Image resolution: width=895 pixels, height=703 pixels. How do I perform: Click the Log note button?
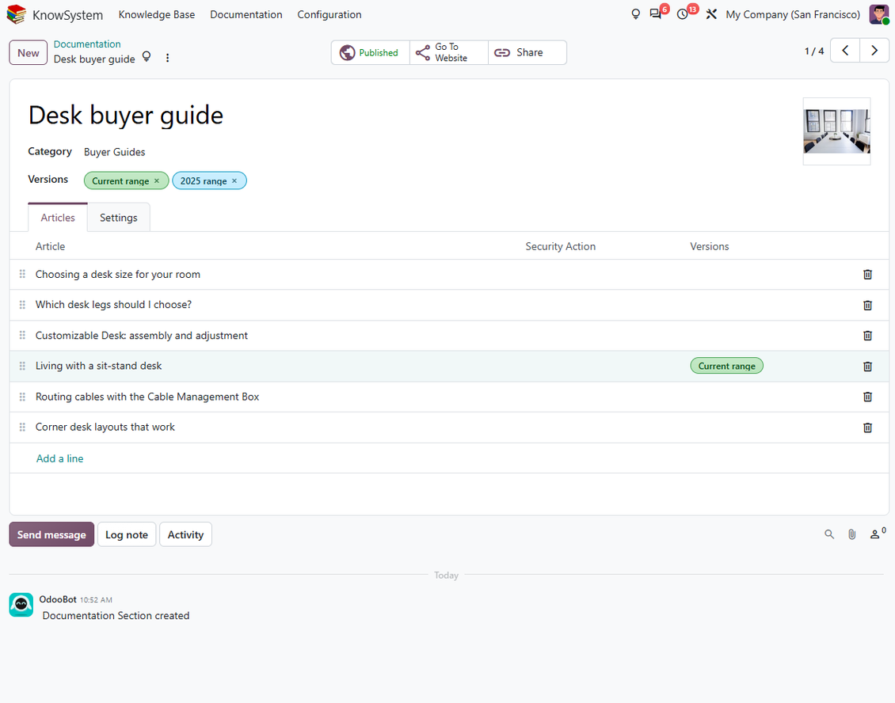pos(127,534)
